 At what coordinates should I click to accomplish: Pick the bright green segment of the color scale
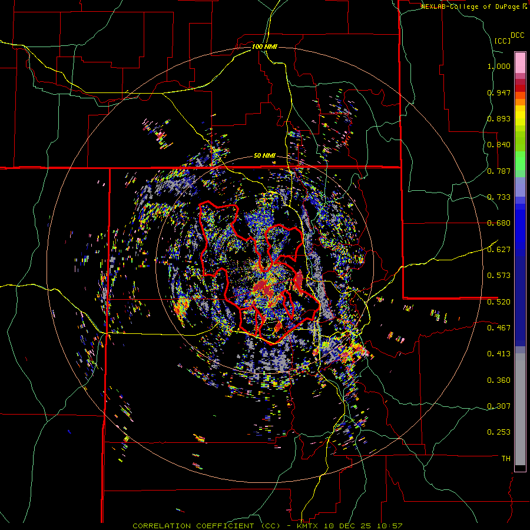520,161
